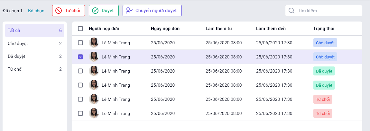Select the Tất cả filter tab
Viewport: 370px width, 131px height.
[35, 31]
